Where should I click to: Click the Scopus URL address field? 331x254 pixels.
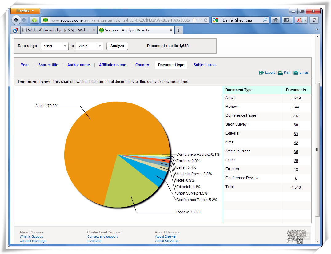click(x=120, y=20)
